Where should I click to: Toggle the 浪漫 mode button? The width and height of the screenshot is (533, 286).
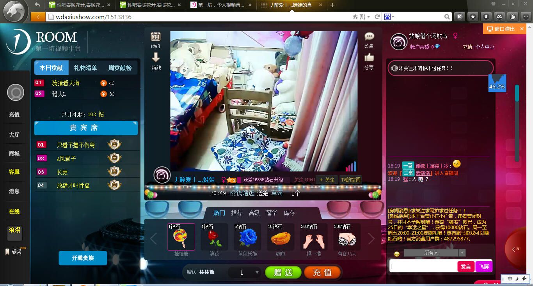(14, 233)
